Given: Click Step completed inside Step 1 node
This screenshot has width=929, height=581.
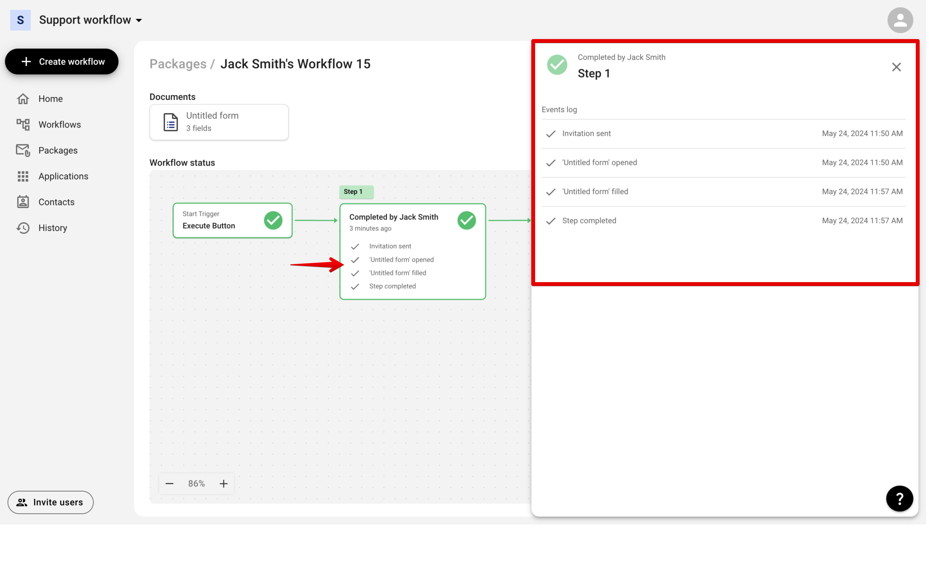Looking at the screenshot, I should pyautogui.click(x=392, y=286).
